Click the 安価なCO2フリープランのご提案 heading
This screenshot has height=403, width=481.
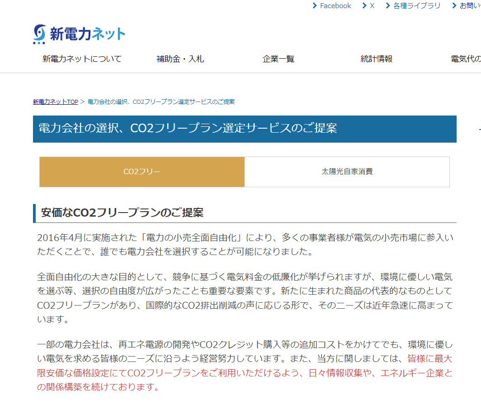tap(122, 213)
